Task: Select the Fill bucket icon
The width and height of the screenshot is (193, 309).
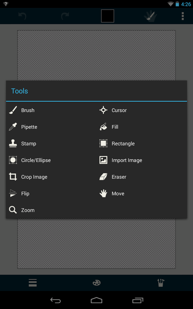Action: click(103, 127)
